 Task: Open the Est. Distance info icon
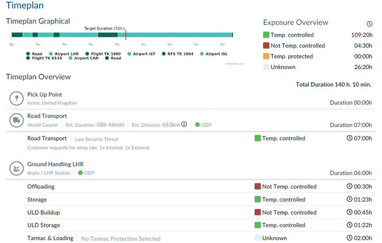click(184, 124)
